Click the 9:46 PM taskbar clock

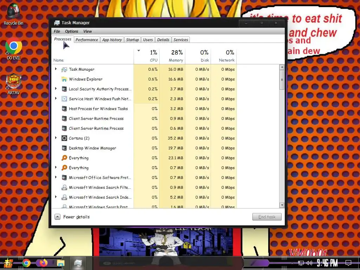click(x=327, y=263)
